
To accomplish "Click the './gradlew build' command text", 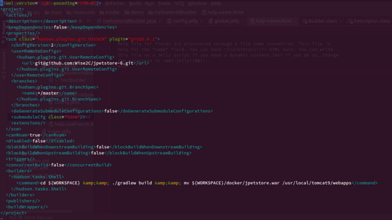I will 132,183.
